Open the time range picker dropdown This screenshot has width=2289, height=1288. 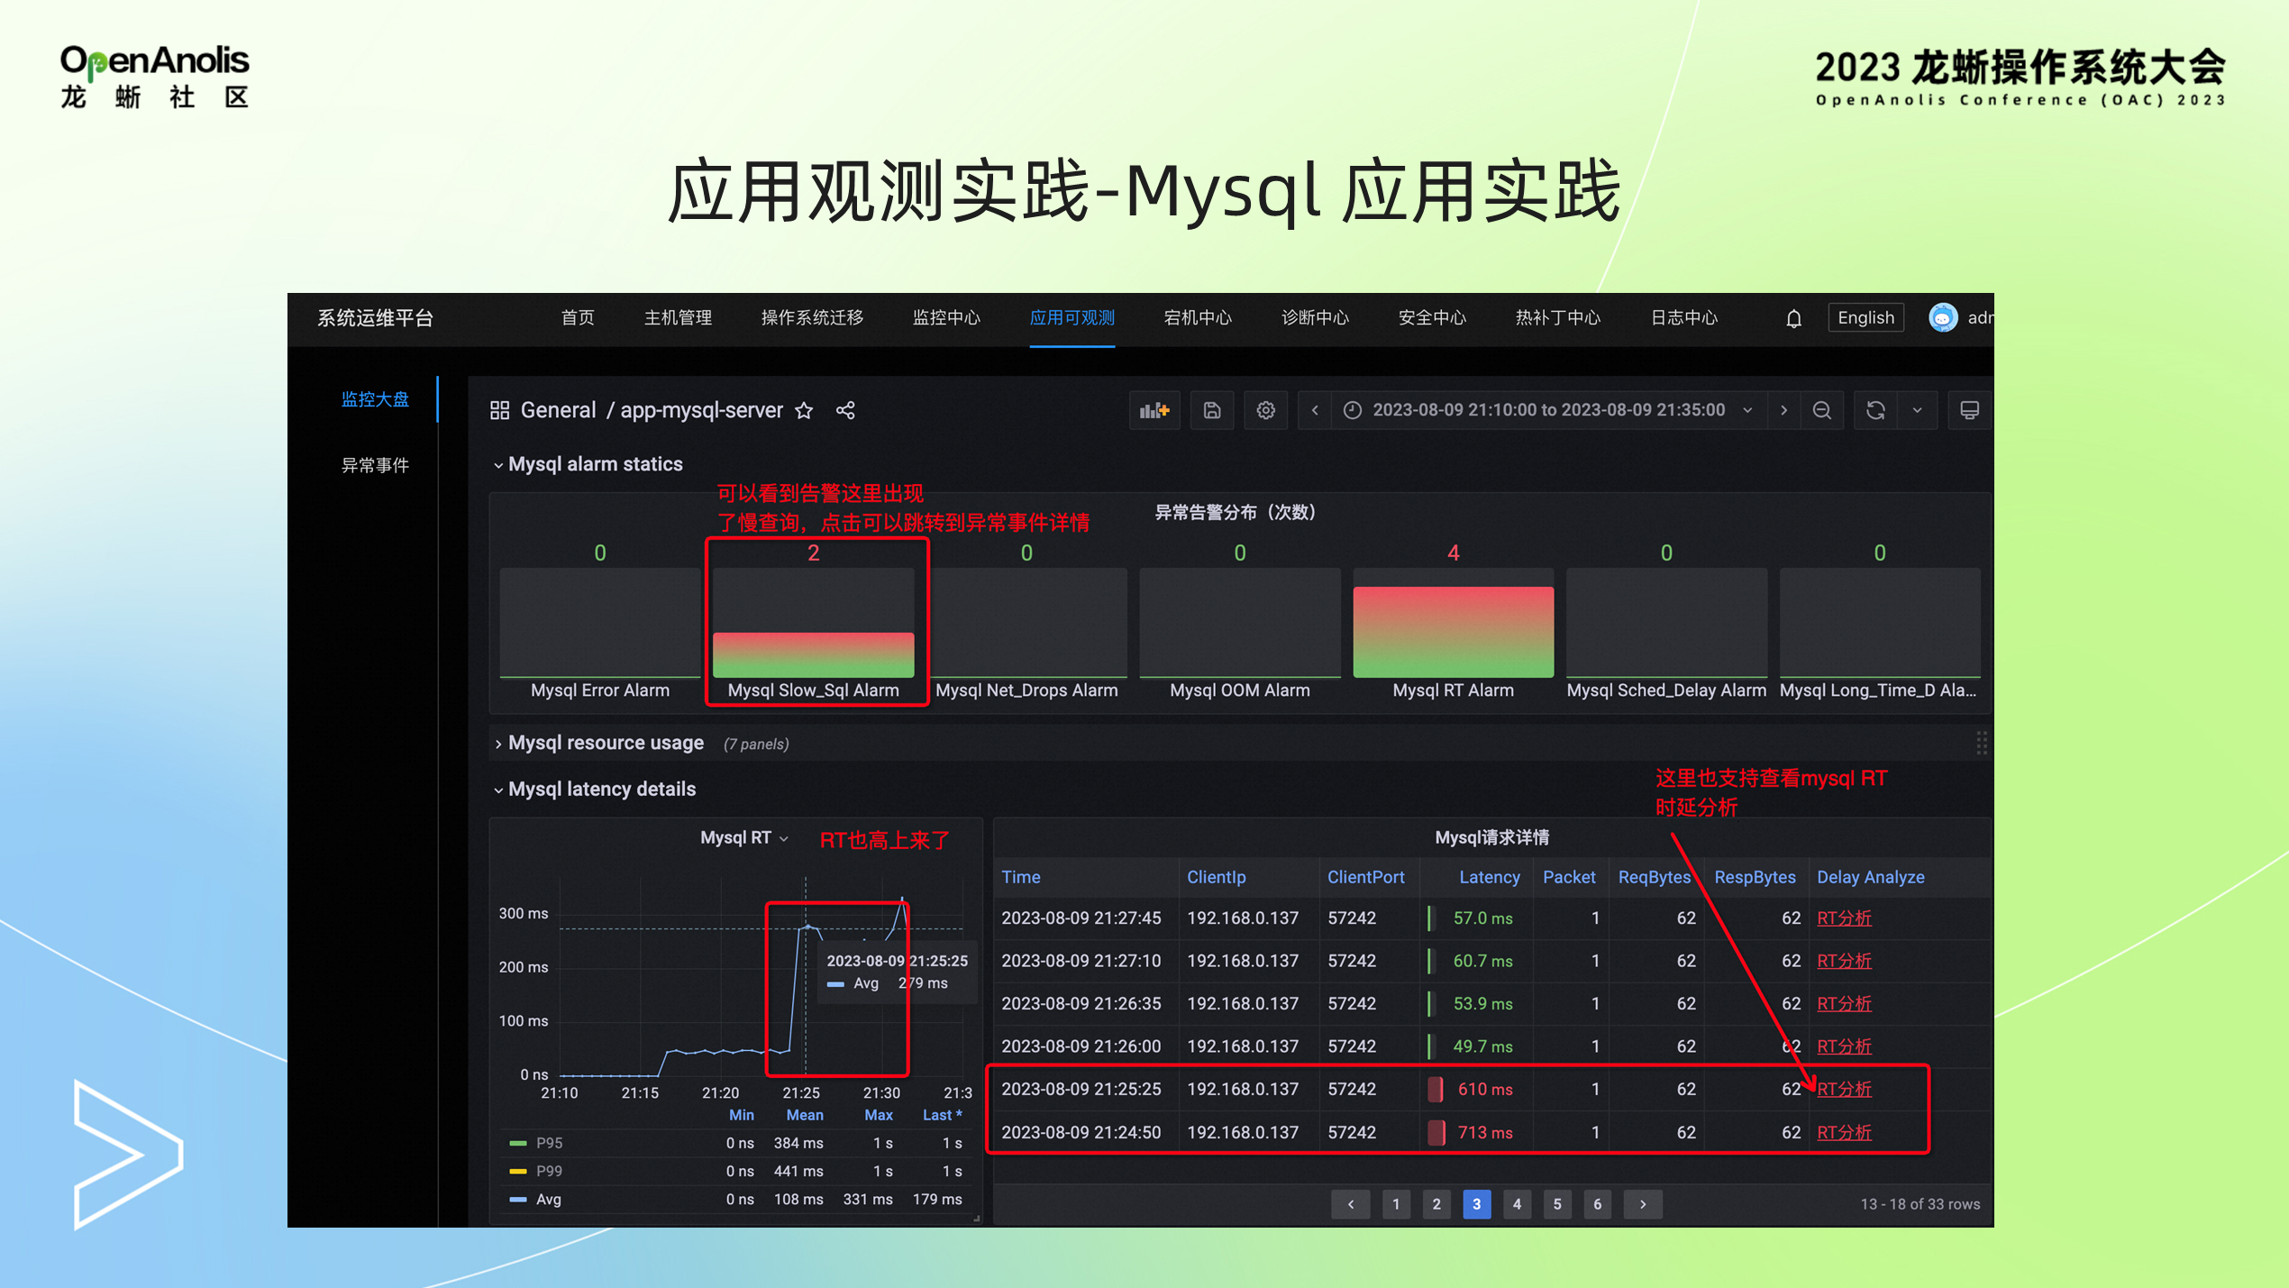click(x=1547, y=411)
